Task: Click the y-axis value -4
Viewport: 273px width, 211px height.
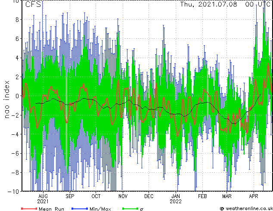Action: (x=15, y=134)
